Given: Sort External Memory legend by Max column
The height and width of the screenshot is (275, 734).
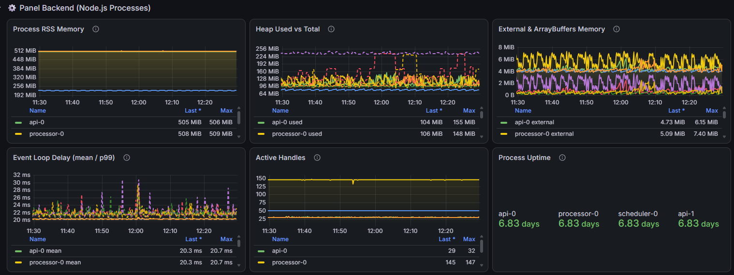Looking at the screenshot, I should pyautogui.click(x=712, y=111).
